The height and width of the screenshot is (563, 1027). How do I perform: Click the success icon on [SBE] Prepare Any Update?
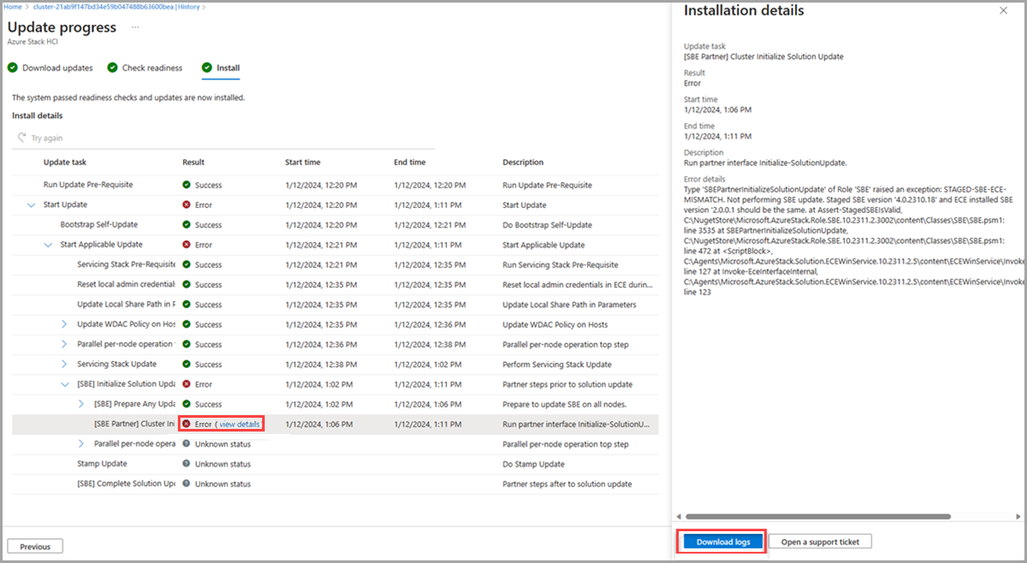coord(186,404)
